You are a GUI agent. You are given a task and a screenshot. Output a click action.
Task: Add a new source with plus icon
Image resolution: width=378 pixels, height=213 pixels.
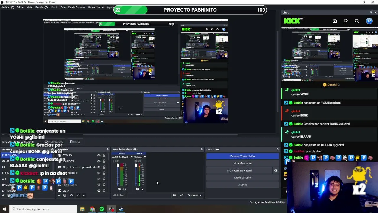coord(59,195)
